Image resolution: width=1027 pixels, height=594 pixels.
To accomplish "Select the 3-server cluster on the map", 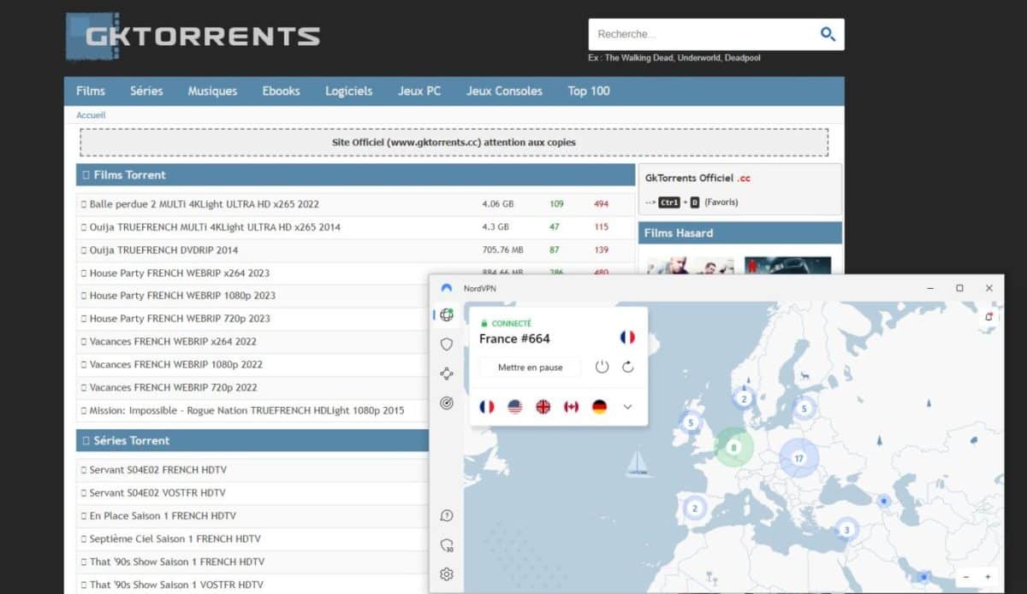I will [846, 530].
